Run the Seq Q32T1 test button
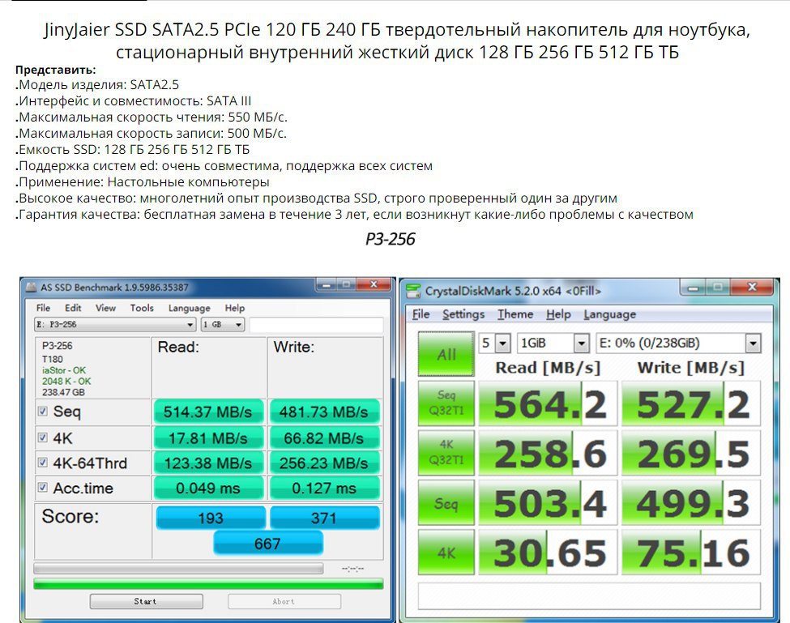The image size is (790, 623). pos(446,403)
